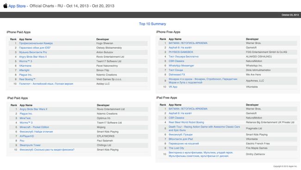This screenshot has height=170, width=301.
Task: Open the VK App link
Action: pos(173,87)
